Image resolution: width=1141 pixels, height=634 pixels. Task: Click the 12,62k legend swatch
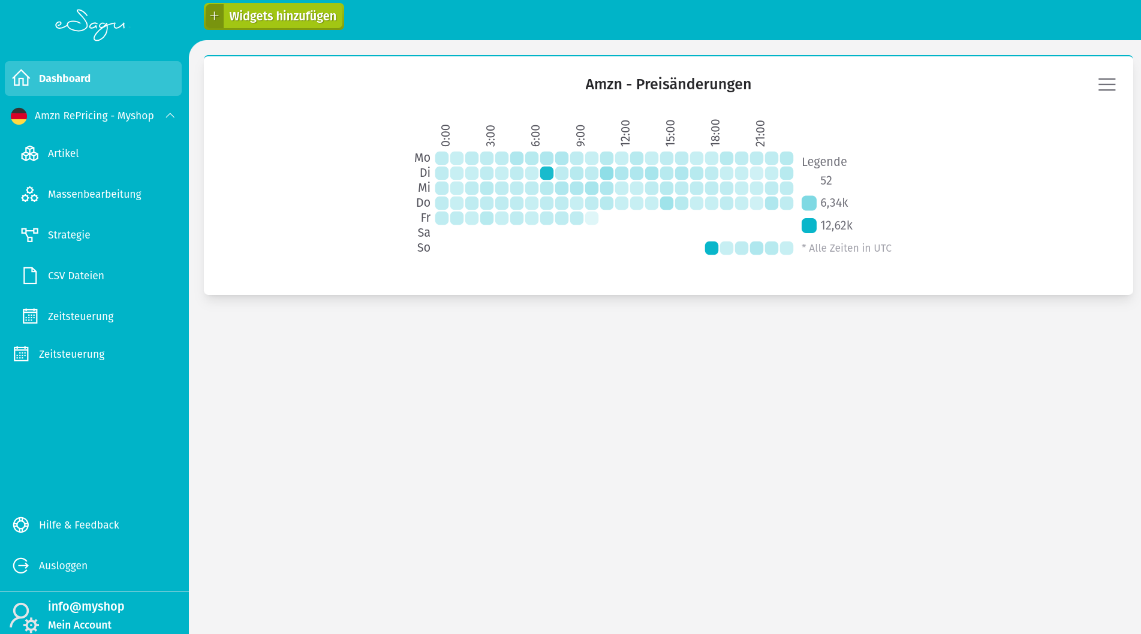tap(809, 226)
